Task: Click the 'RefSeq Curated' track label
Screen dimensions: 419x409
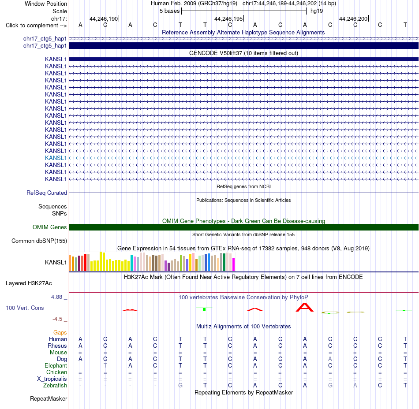Action: point(47,193)
